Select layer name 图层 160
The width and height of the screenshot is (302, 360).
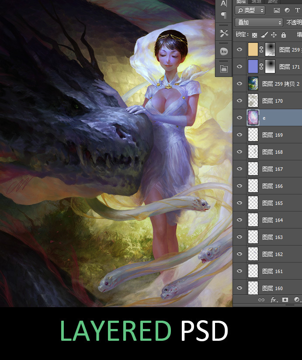[x=272, y=288]
